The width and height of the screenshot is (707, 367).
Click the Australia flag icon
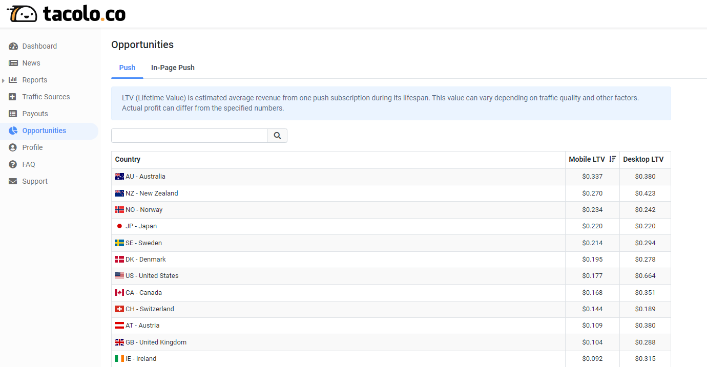tap(119, 177)
